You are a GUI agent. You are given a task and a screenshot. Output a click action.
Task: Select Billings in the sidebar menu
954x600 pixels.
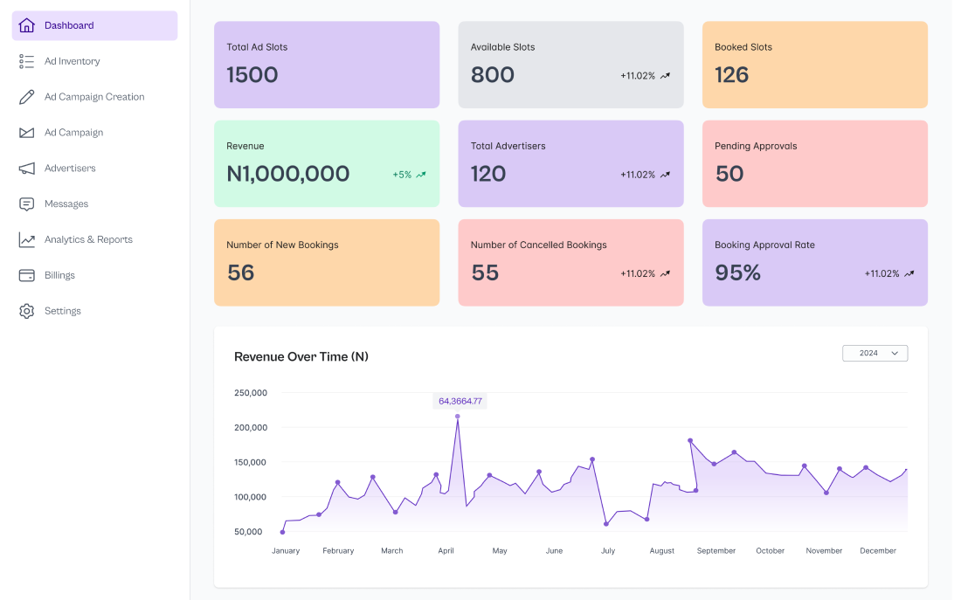click(x=59, y=275)
